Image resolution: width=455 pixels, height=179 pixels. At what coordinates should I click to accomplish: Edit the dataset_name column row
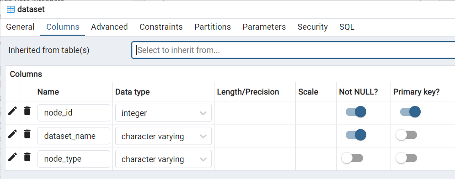[x=12, y=134]
